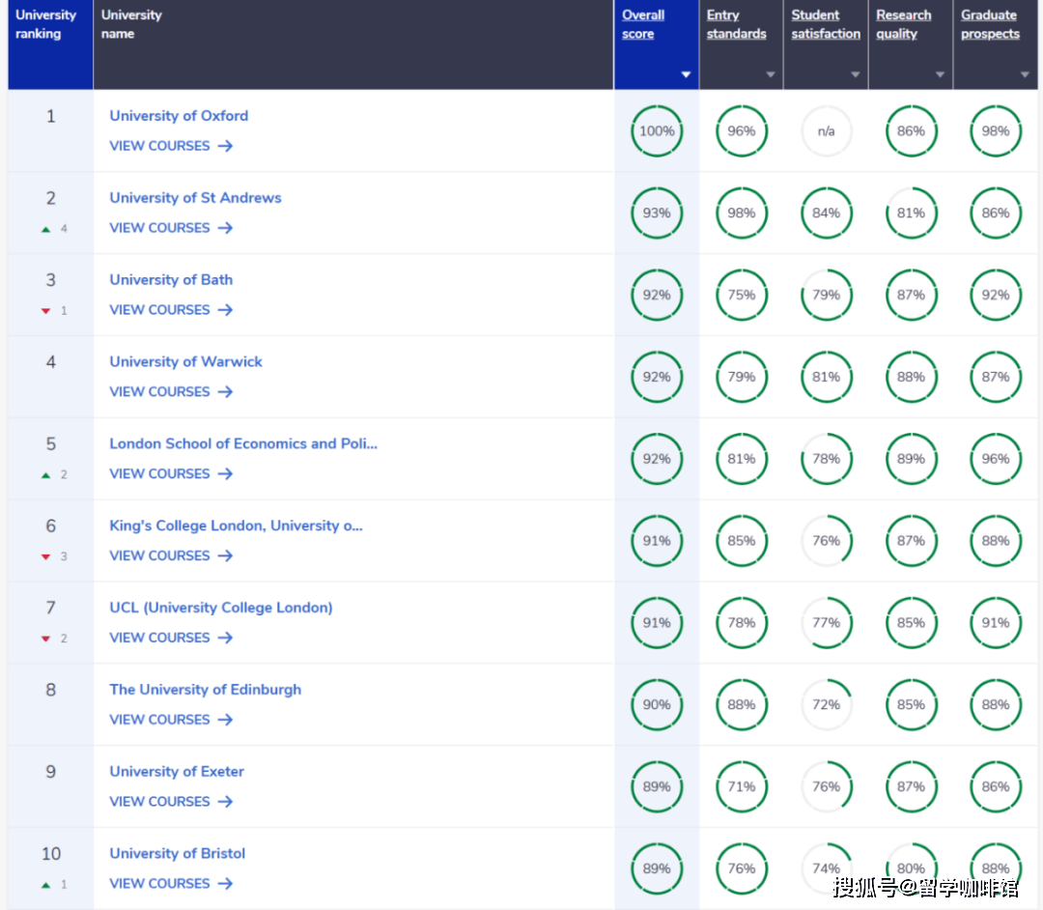The image size is (1043, 910).
Task: Click the Graduate prospects sort arrow
Action: point(1025,74)
